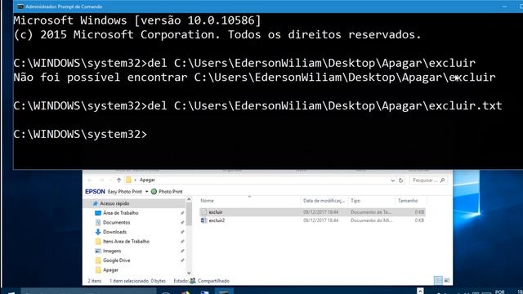523x294 pixels.
Task: Show hidden system tray icons
Action: [x=420, y=291]
